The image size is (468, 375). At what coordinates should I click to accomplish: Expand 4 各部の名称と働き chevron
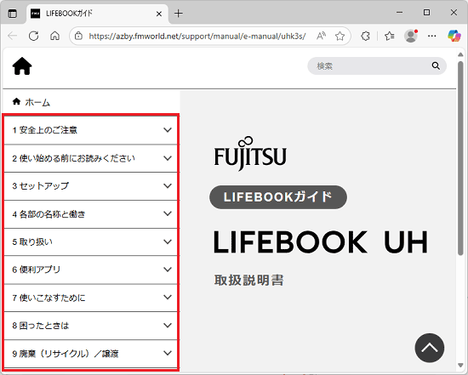[168, 213]
